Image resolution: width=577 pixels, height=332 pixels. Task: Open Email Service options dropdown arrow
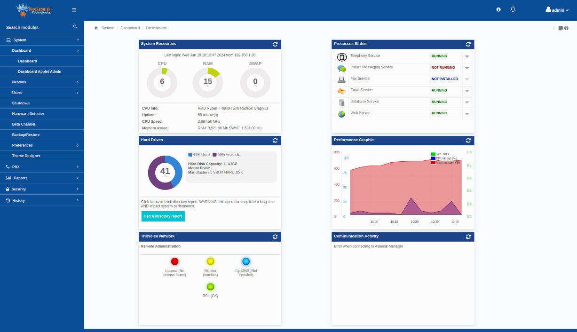[467, 91]
